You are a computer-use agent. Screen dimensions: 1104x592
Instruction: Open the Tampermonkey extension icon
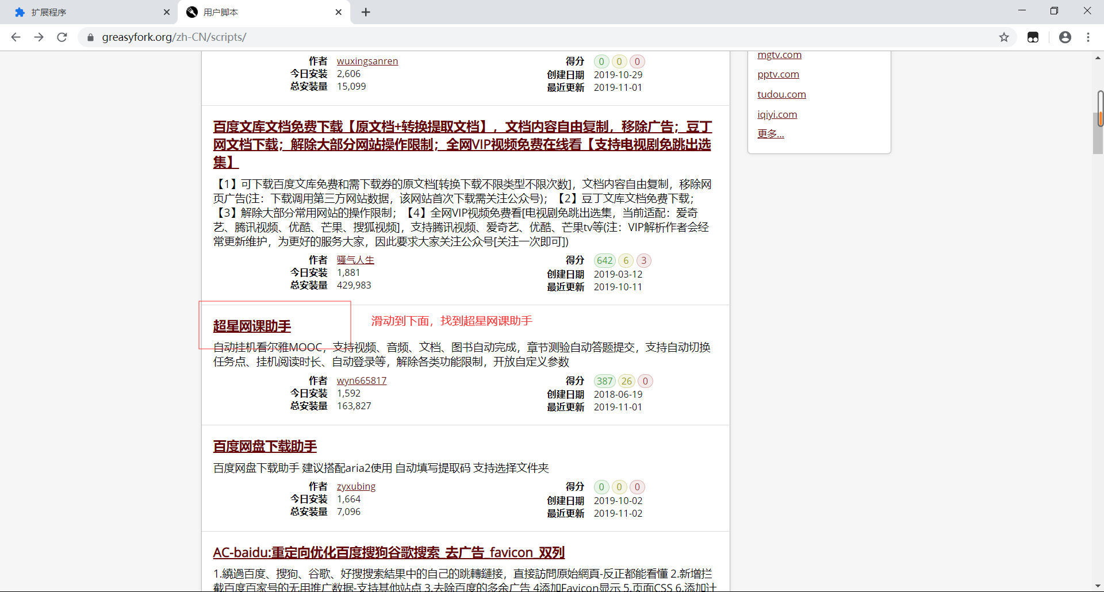pos(1033,37)
